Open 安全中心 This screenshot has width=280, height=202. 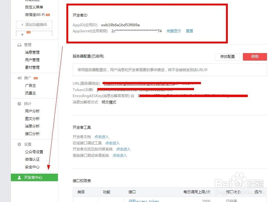32,167
